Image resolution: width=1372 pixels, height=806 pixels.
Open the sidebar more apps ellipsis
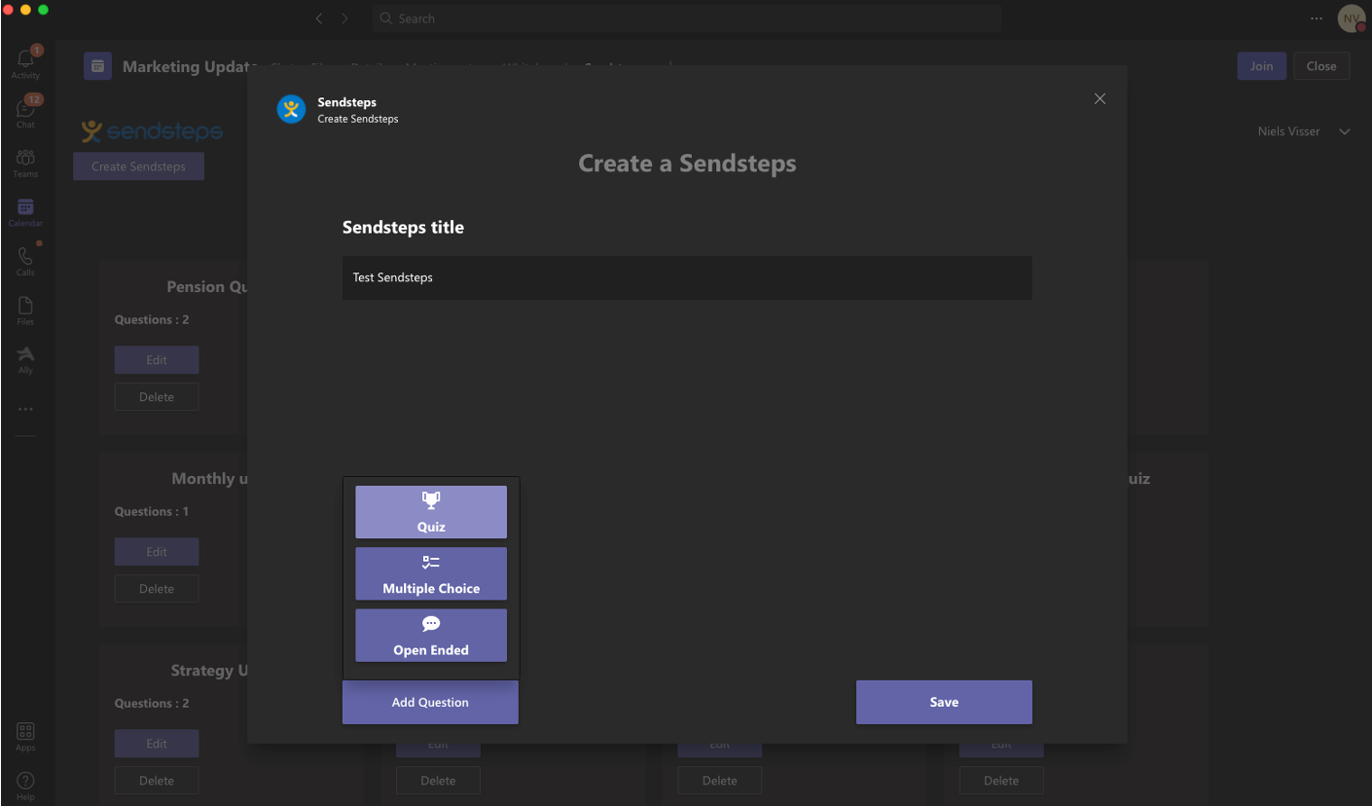click(x=25, y=408)
